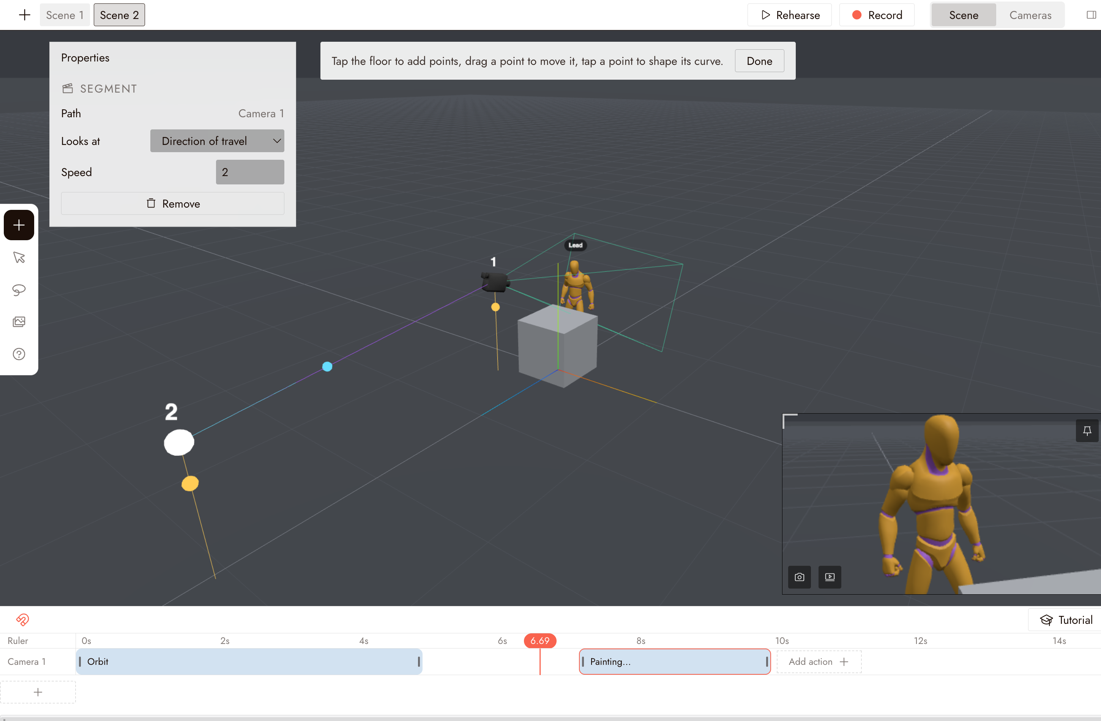The image size is (1101, 721).
Task: Play the camera preview clip icon
Action: click(x=830, y=577)
